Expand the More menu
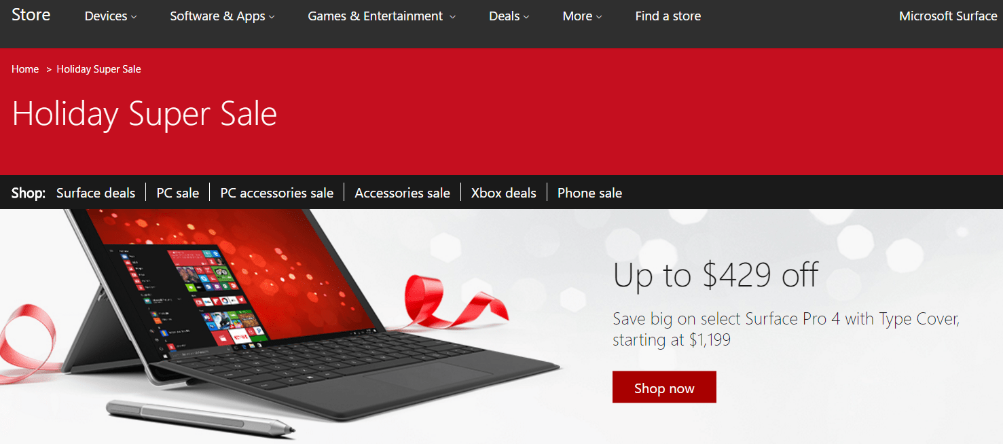 583,16
